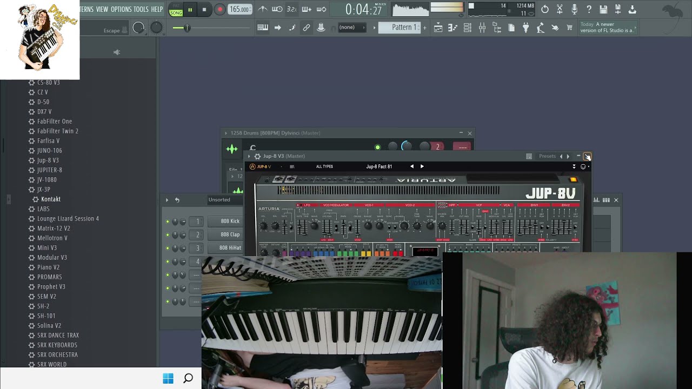Toggle the 3.2.1 countdown before recording
The image size is (692, 389).
pos(292,9)
